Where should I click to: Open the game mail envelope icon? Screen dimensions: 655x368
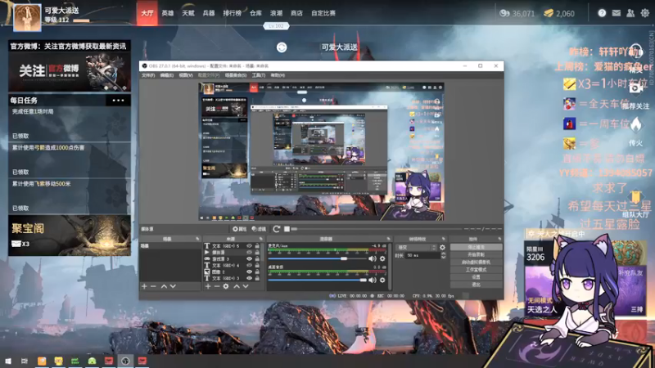pyautogui.click(x=617, y=13)
